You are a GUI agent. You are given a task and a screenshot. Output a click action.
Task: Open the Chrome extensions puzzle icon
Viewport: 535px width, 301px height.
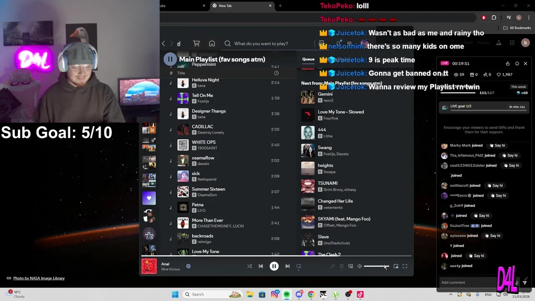(494, 18)
